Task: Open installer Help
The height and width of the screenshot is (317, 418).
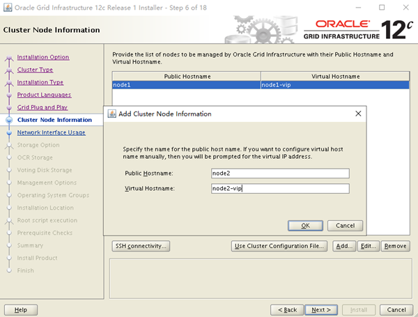Action: tap(21, 310)
